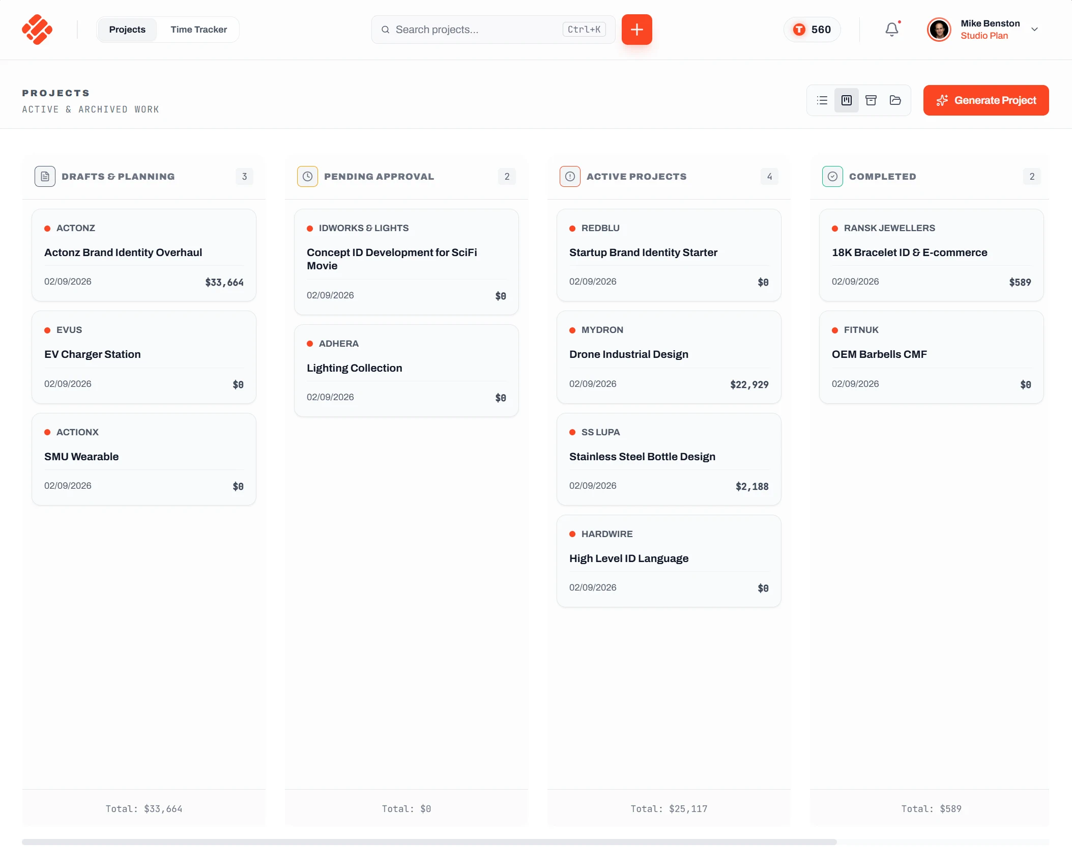The height and width of the screenshot is (868, 1072).
Task: Open Lighting Collection project card
Action: coord(407,371)
